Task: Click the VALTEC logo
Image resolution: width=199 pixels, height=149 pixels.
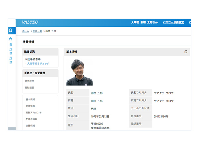Action: coord(30,22)
